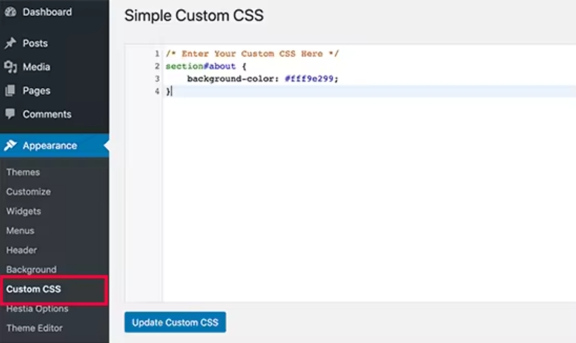Go to Widgets settings

24,211
